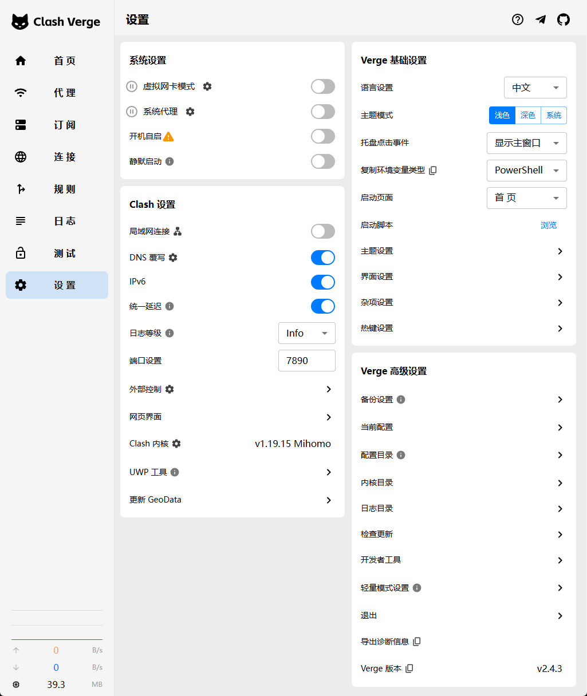587x696 pixels.
Task: Open virtual NIC mode gear settings
Action: tap(207, 86)
